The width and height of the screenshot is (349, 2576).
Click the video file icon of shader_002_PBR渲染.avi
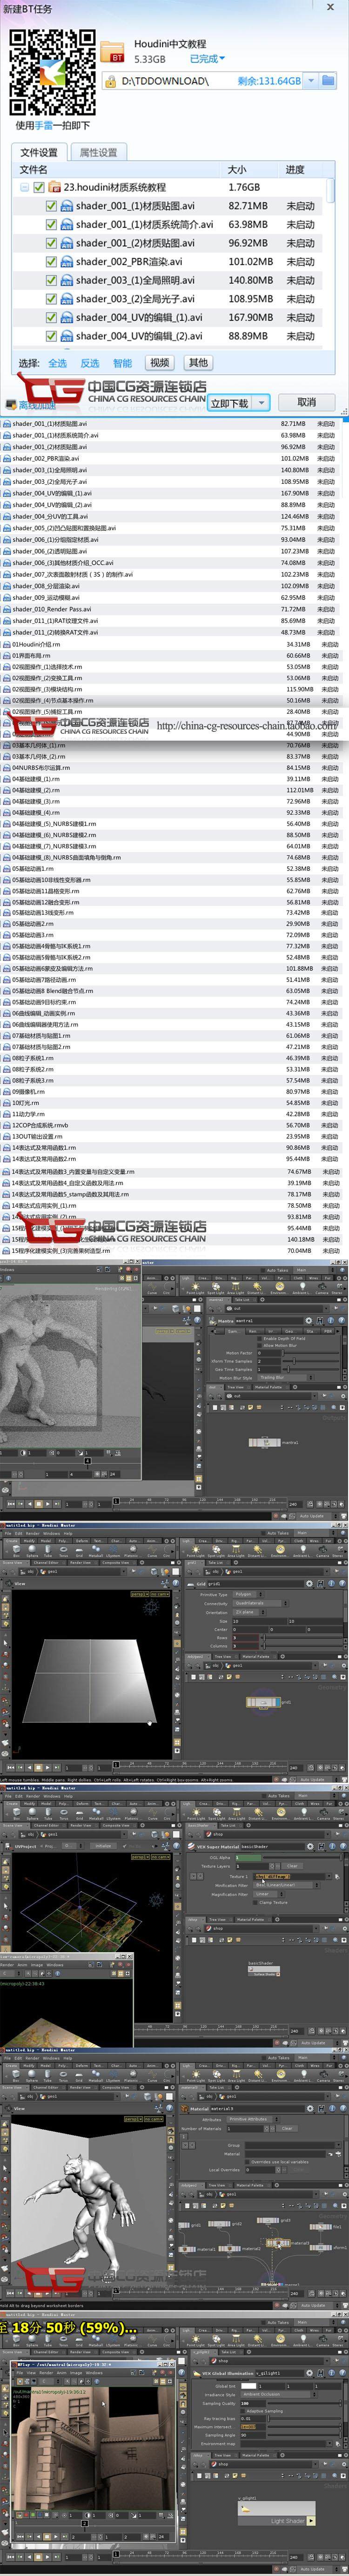click(67, 262)
